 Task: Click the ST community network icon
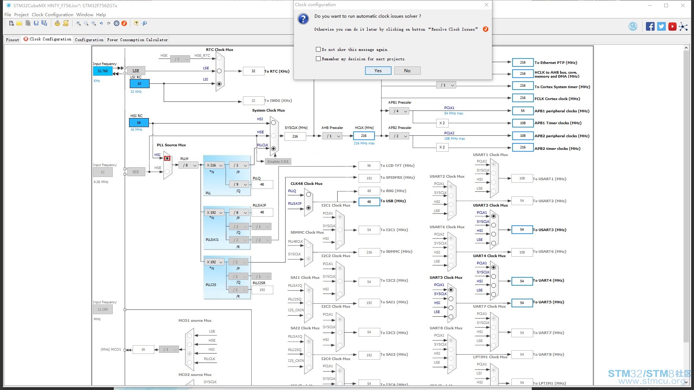click(683, 26)
